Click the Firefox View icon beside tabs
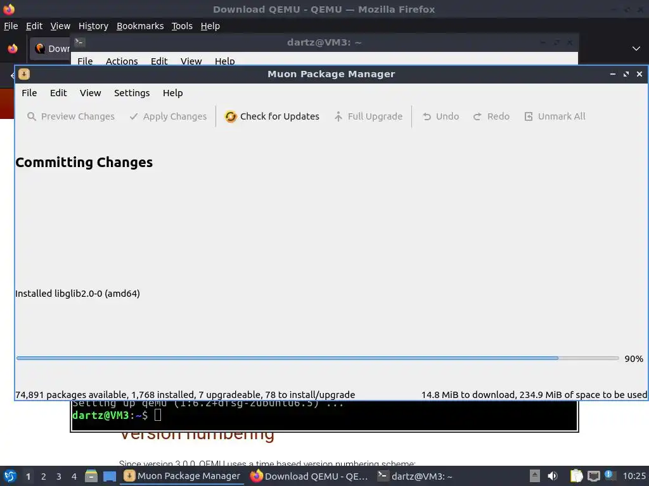Viewport: 649px width, 486px height. click(13, 49)
